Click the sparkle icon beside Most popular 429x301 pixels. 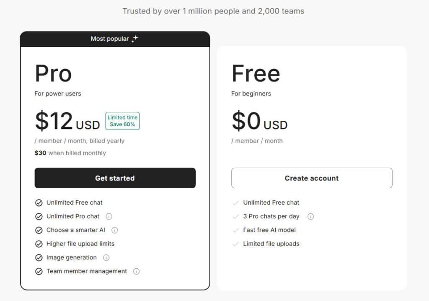pyautogui.click(x=134, y=39)
